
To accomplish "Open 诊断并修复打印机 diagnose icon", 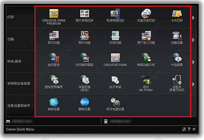I will point(177,80).
